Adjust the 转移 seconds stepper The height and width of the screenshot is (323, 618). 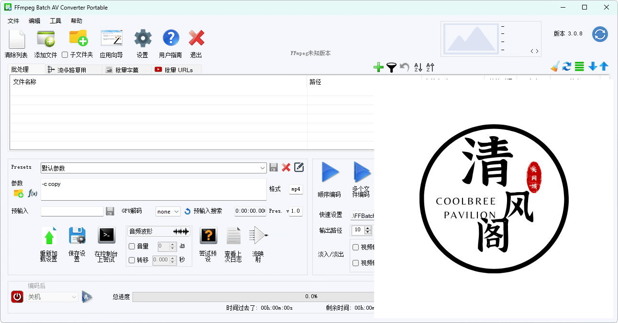[x=173, y=260]
